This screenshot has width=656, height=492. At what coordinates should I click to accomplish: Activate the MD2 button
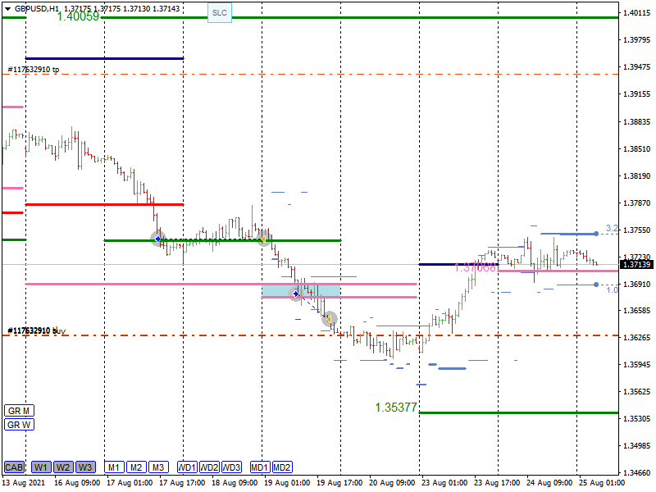pos(282,467)
